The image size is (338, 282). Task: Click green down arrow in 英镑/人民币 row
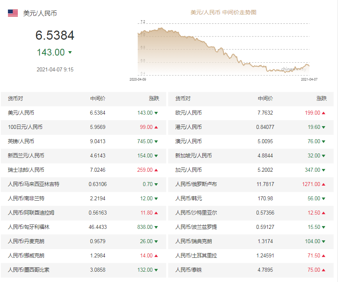(156, 142)
